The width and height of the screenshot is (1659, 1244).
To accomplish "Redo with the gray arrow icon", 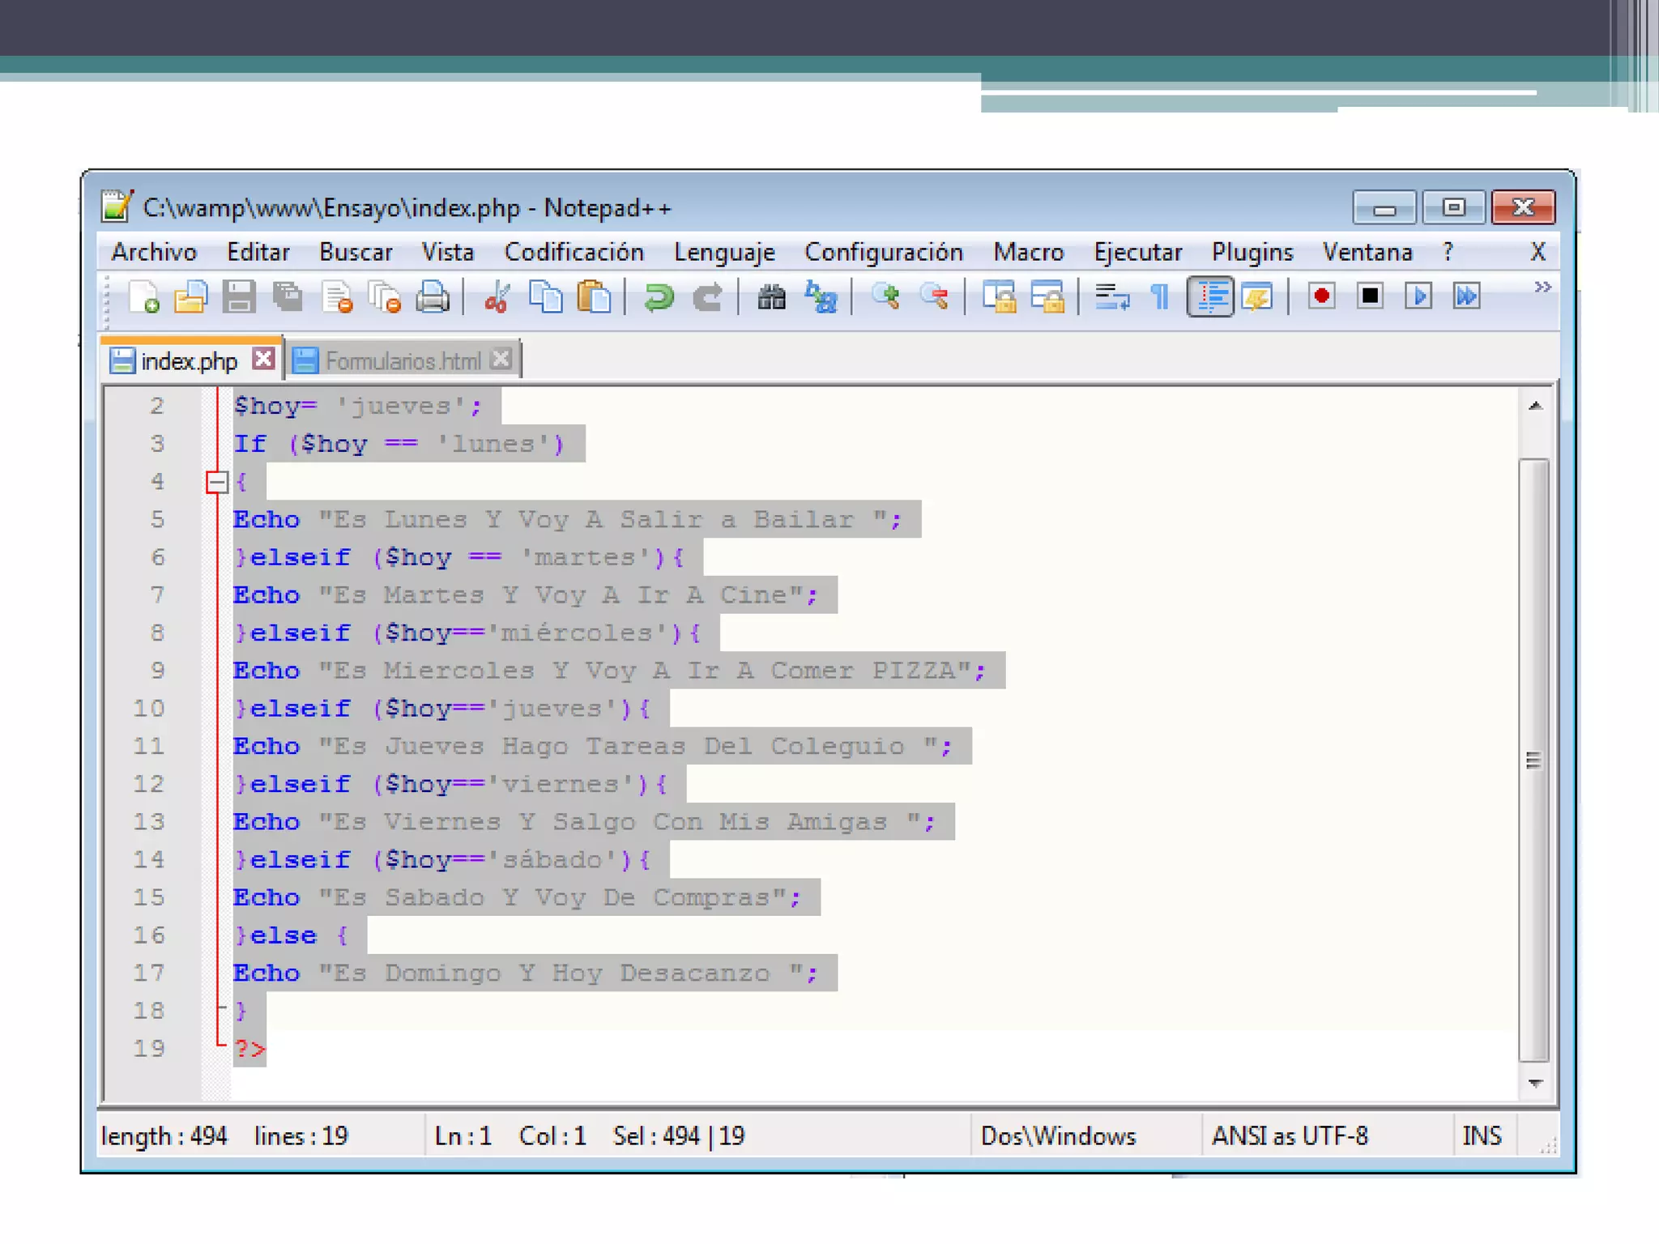I will click(x=708, y=297).
